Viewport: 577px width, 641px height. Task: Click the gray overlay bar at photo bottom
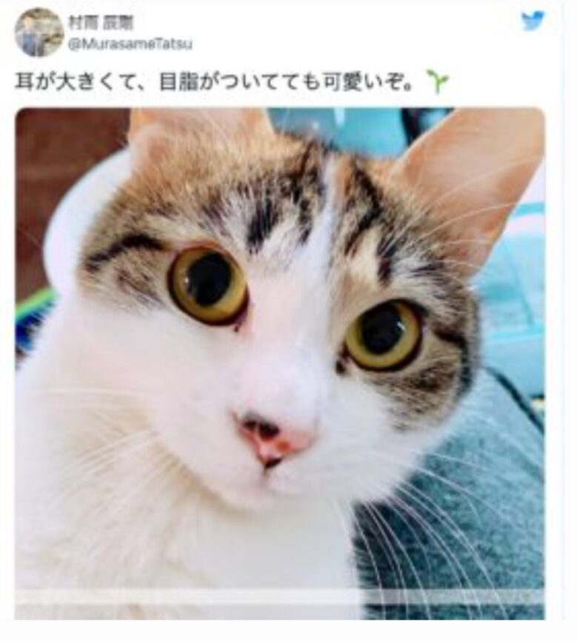click(x=280, y=597)
